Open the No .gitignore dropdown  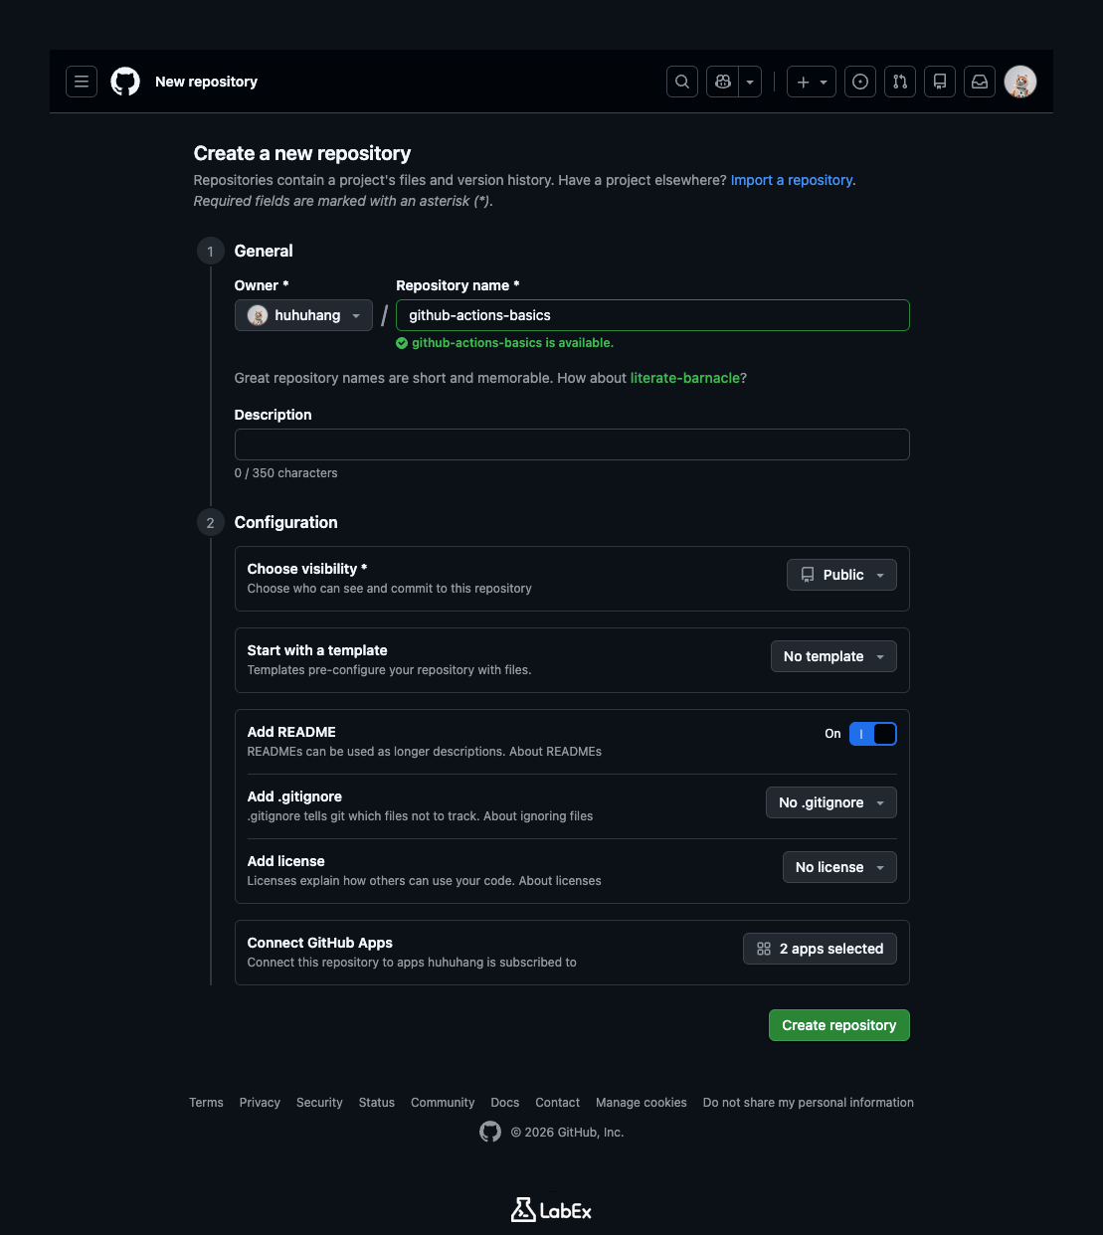(x=831, y=802)
